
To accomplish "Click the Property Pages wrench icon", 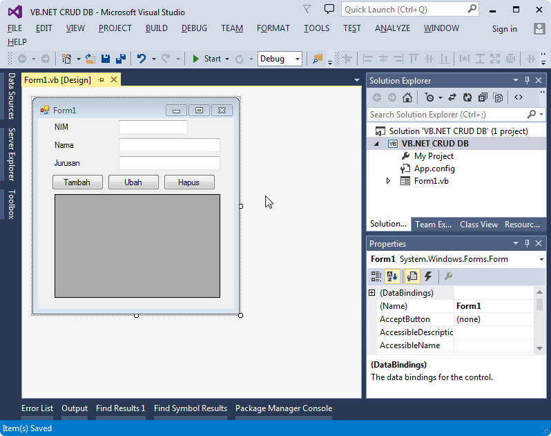I will [x=448, y=276].
